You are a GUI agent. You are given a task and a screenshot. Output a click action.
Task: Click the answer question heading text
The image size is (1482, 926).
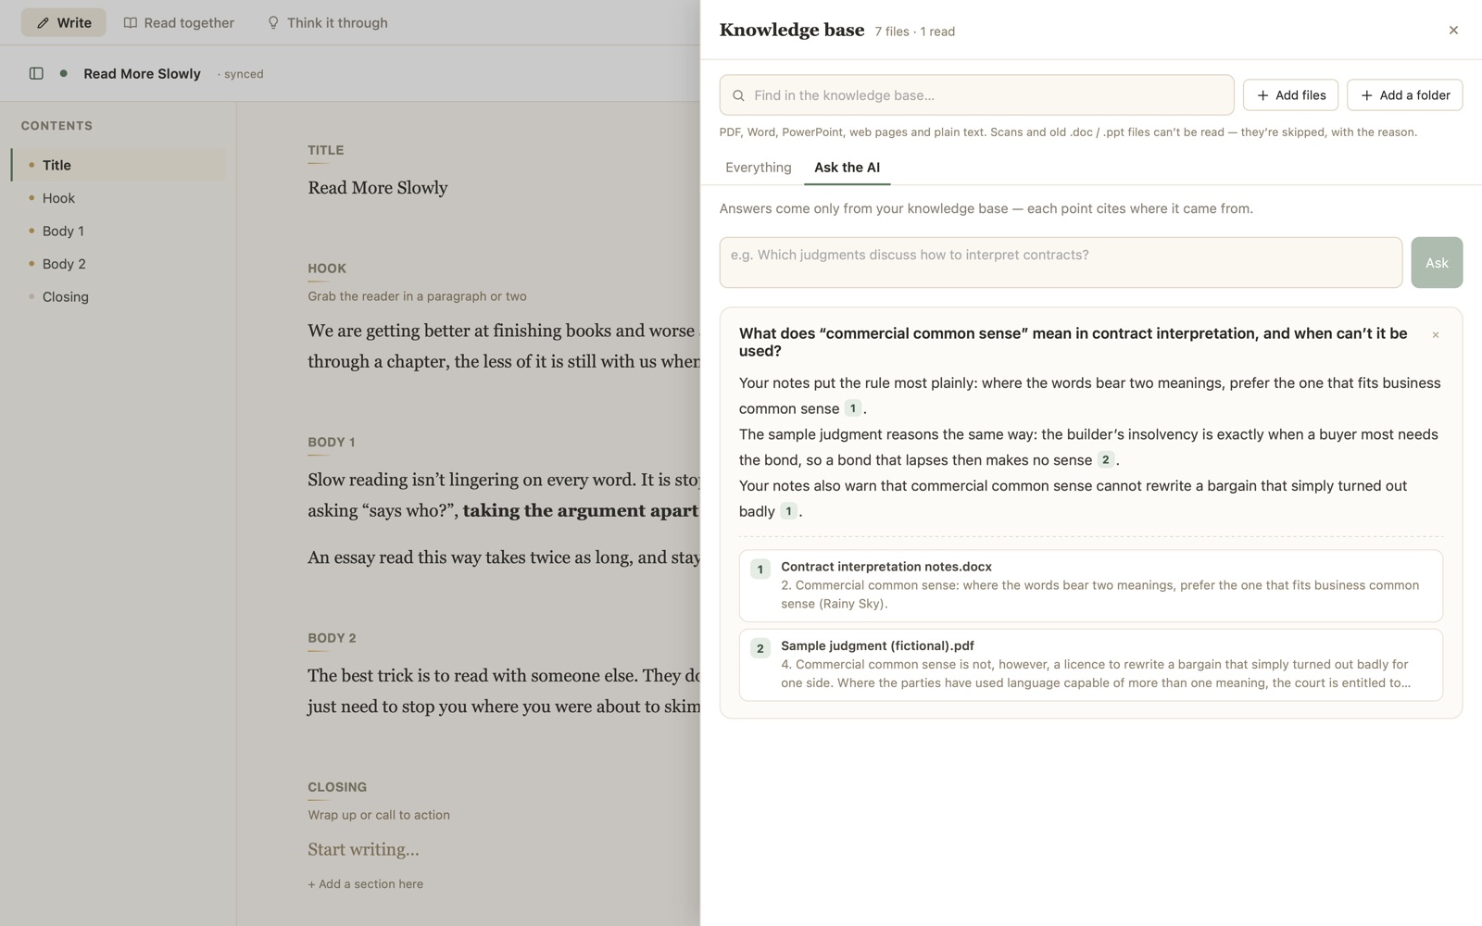(x=1073, y=342)
